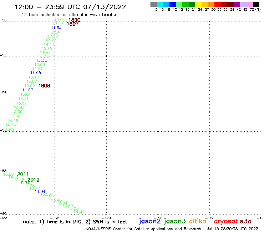Screen dimensions: 264x232
Task: Click the wave height value 13.93
Action: tap(19, 107)
